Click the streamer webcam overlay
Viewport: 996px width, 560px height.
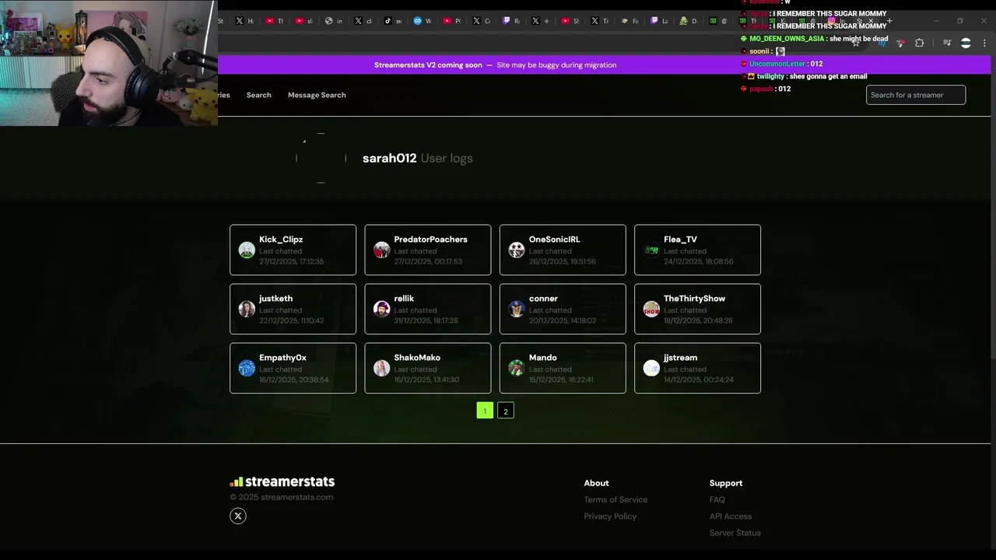[108, 62]
